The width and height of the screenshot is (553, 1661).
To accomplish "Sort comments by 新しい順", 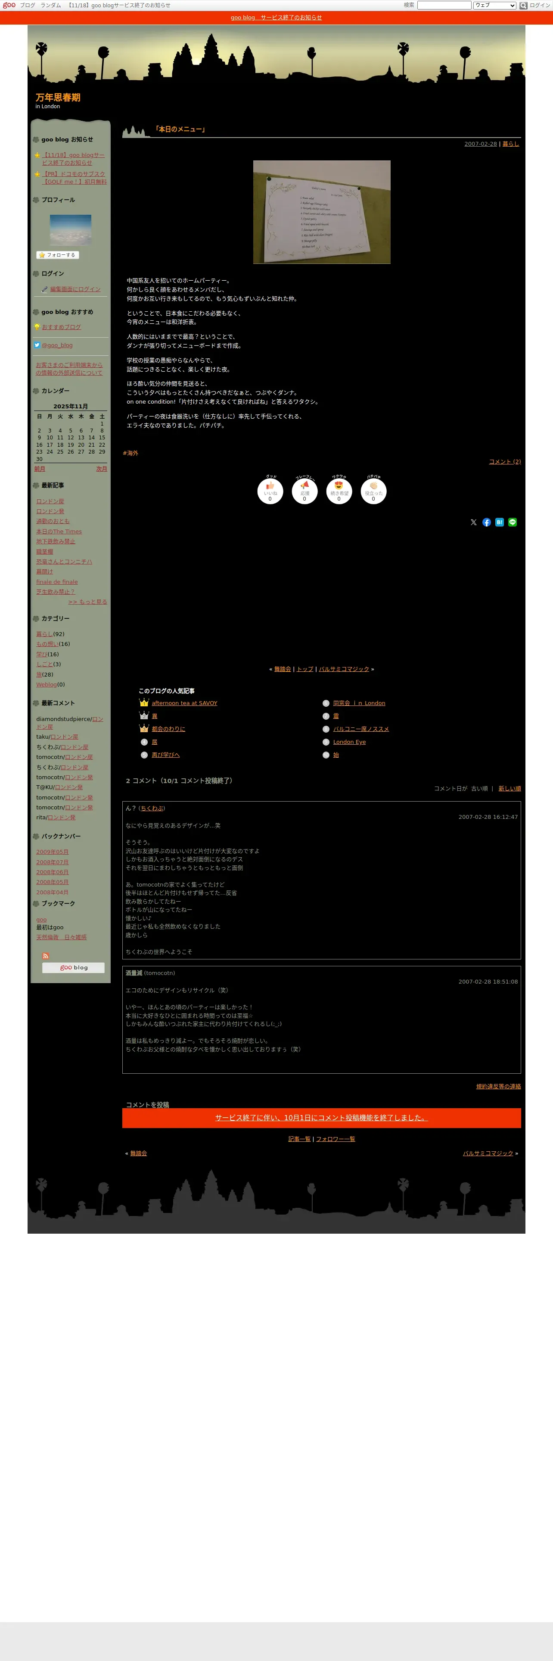I will [510, 789].
